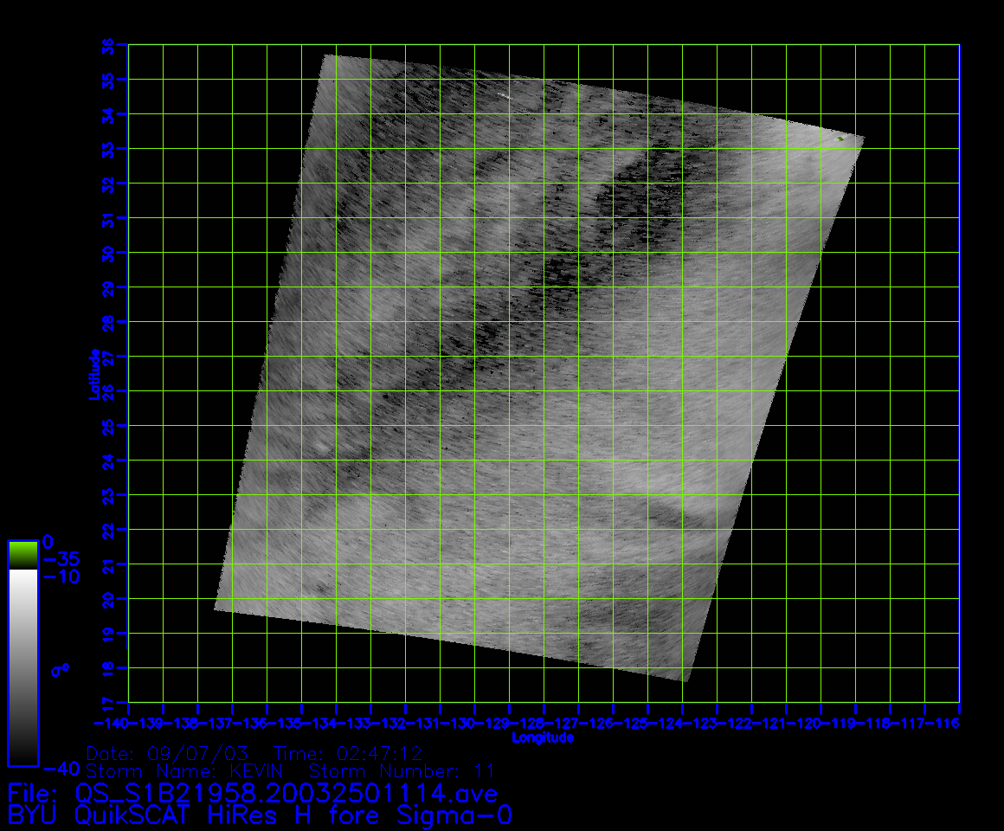Viewport: 1004px width, 831px height.
Task: Click the Time: 02:47:12 text
Action: (347, 753)
